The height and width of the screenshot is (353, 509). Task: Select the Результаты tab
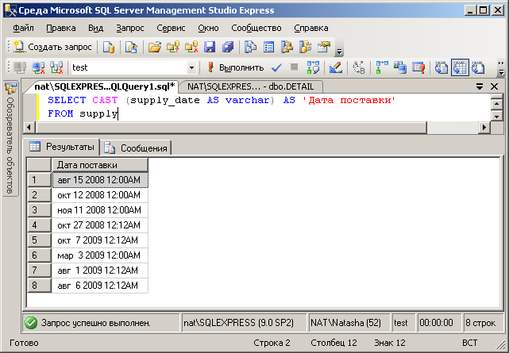tap(63, 147)
